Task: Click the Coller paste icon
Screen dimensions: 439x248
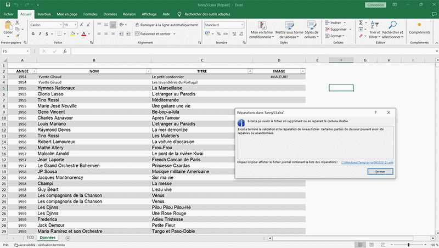Action: click(x=9, y=27)
